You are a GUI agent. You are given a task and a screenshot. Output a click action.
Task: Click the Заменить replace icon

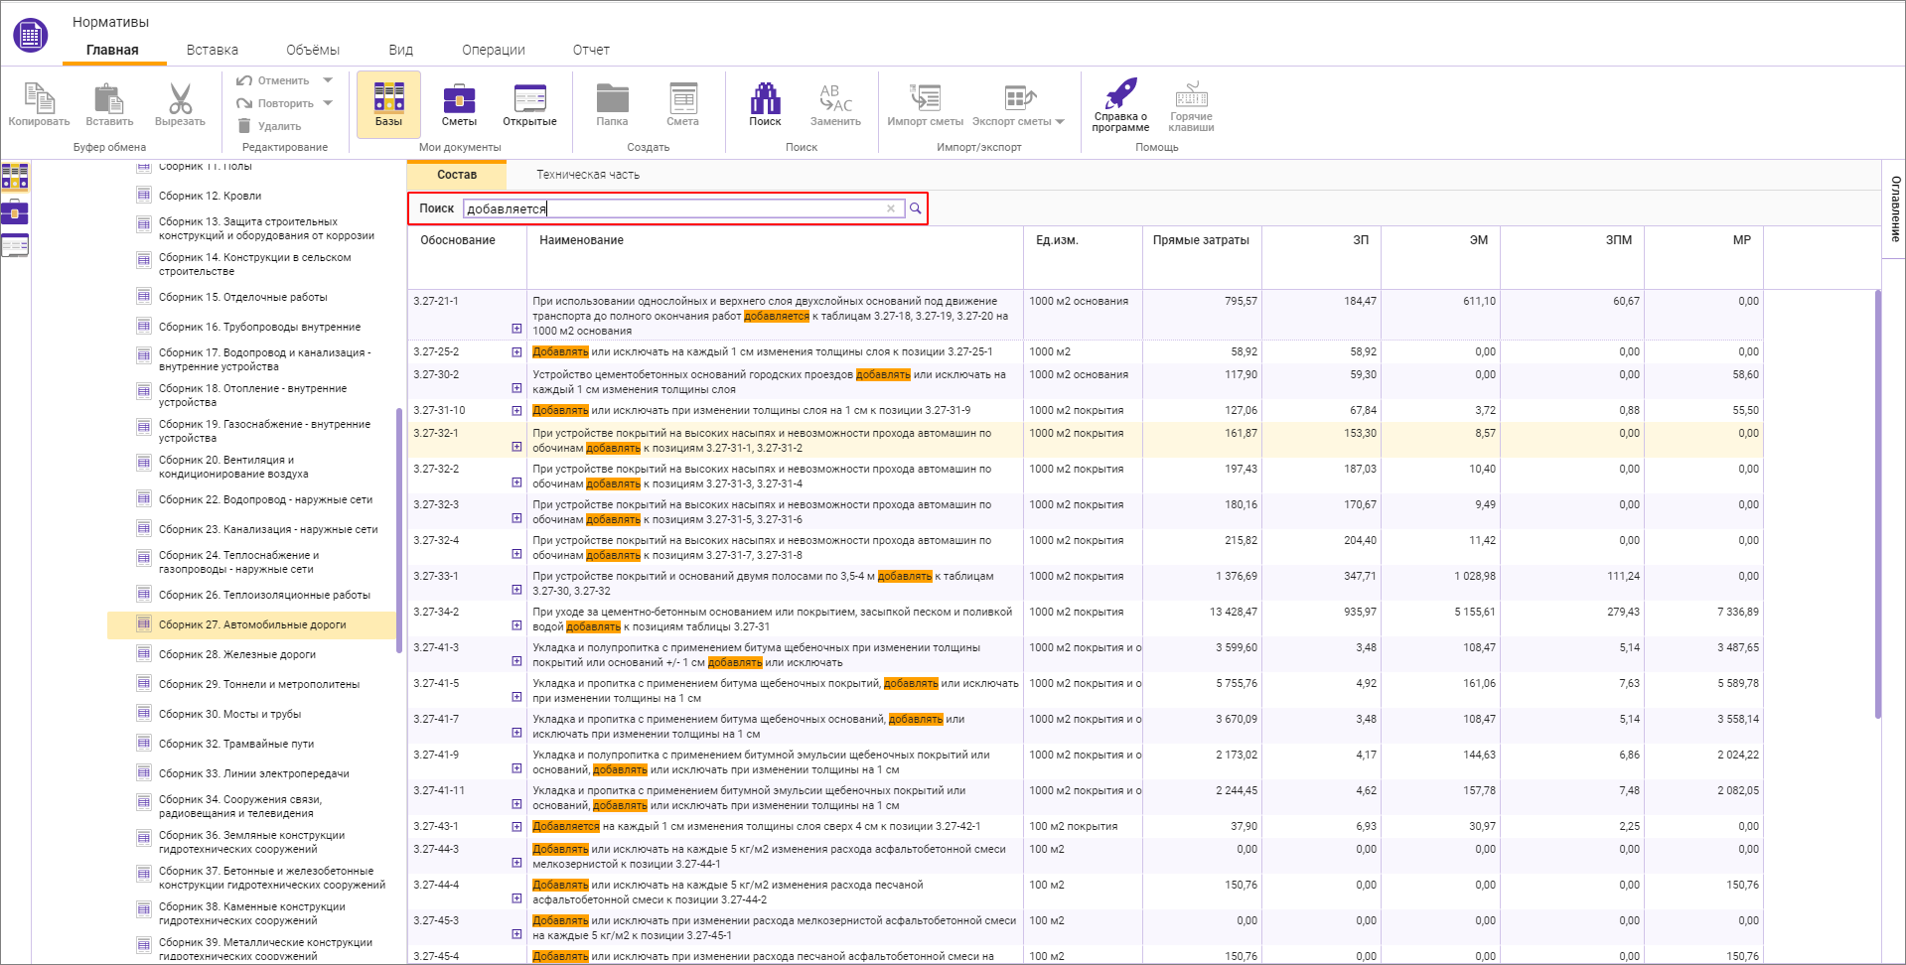pos(835,98)
